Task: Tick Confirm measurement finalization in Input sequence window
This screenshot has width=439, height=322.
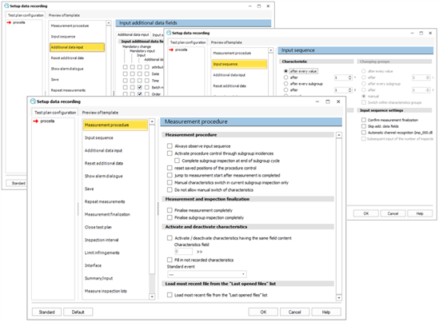Action: click(x=363, y=120)
